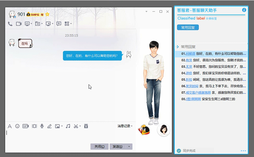The image size is (254, 157).
Task: Open the send options dropdown arrow
Action: (x=129, y=146)
